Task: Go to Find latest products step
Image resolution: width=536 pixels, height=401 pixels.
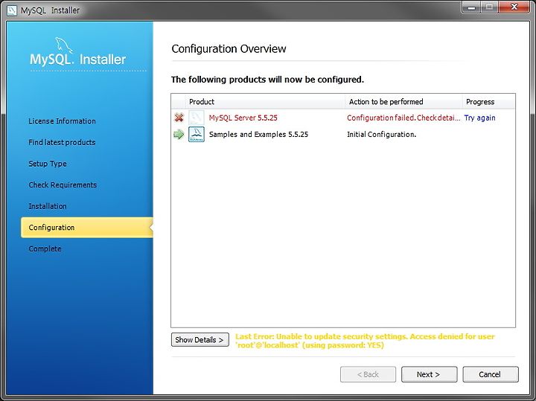Action: 62,142
